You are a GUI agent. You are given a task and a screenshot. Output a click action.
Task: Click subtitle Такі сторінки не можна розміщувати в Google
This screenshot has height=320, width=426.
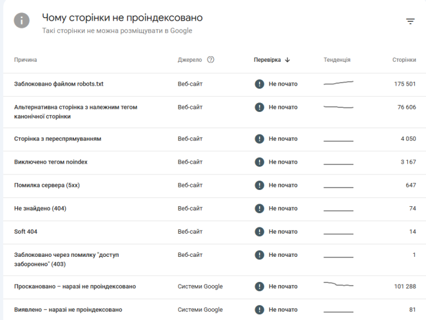pyautogui.click(x=117, y=31)
